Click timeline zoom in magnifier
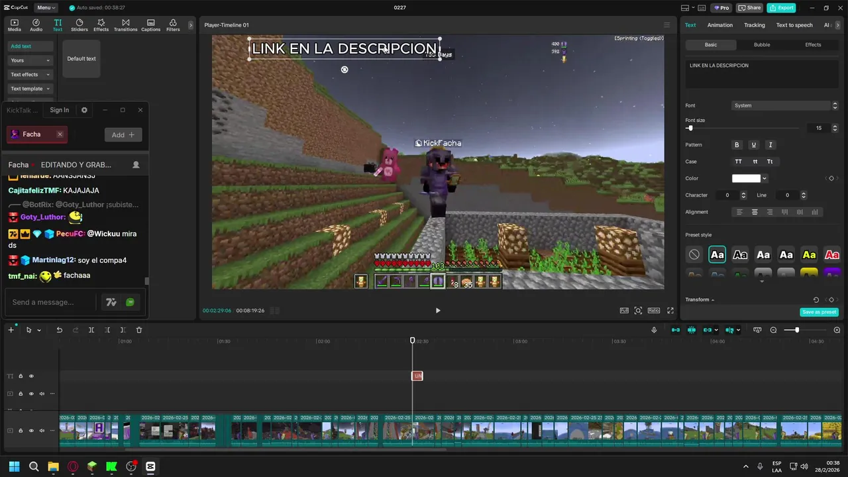Viewport: 848px width, 477px height. 837,330
